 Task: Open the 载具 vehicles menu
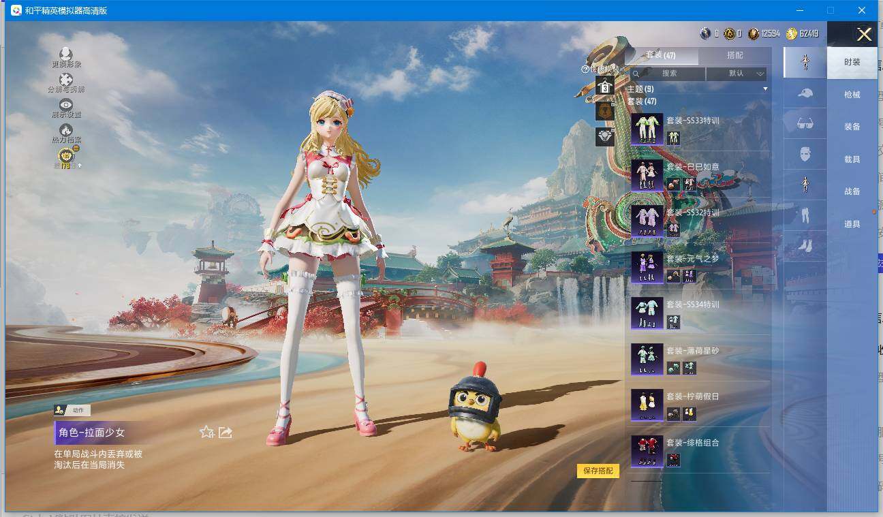(852, 159)
